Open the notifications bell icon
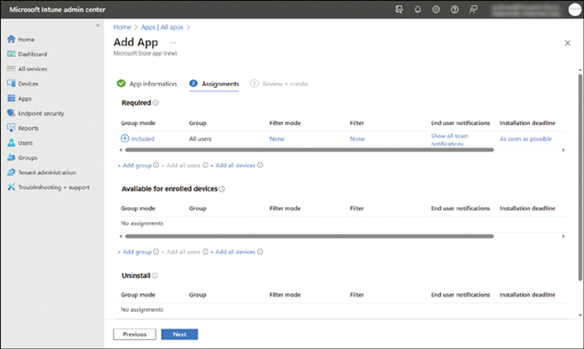 (418, 9)
